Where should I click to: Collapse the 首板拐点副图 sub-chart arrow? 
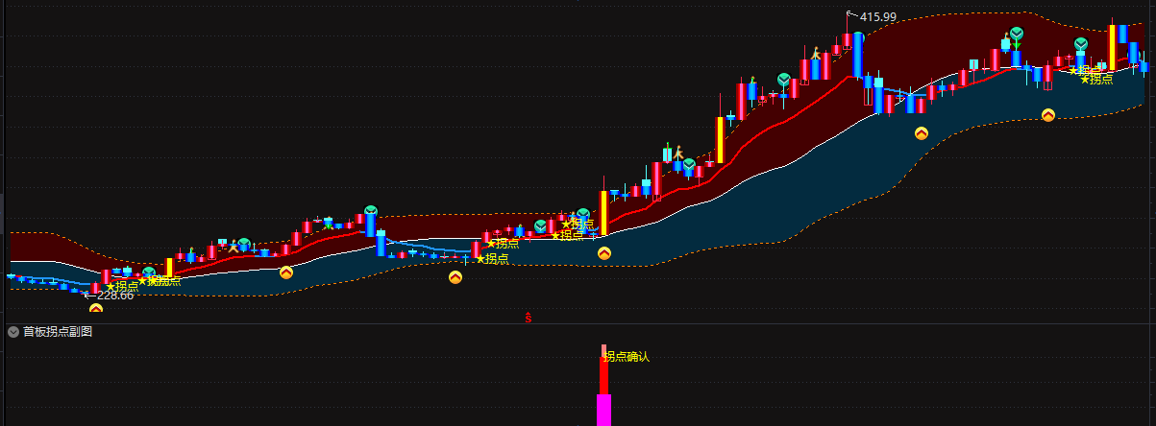click(x=13, y=332)
